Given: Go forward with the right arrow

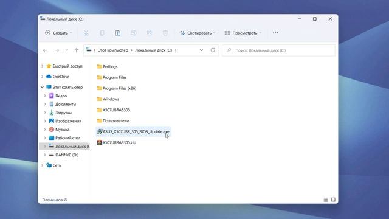Looking at the screenshot, I should tap(57, 50).
